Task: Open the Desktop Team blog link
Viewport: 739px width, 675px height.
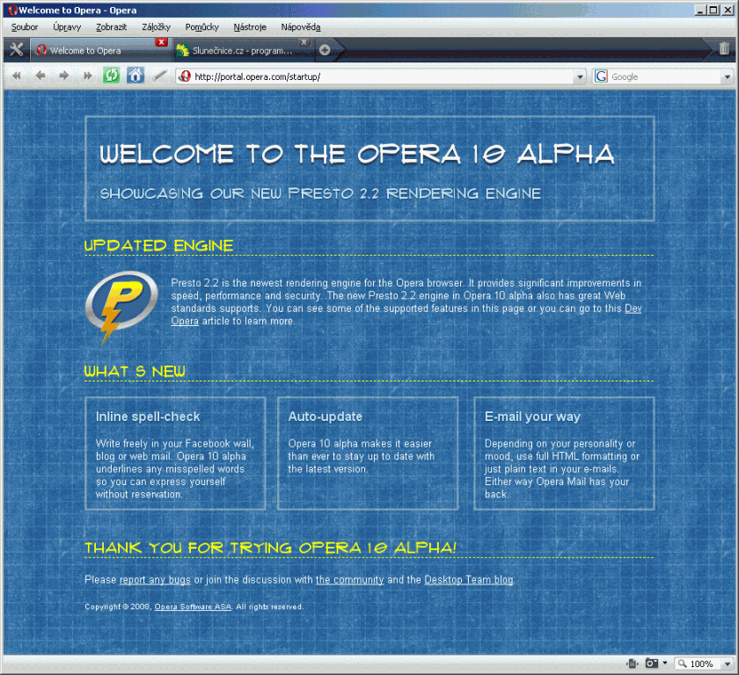Action: click(468, 580)
